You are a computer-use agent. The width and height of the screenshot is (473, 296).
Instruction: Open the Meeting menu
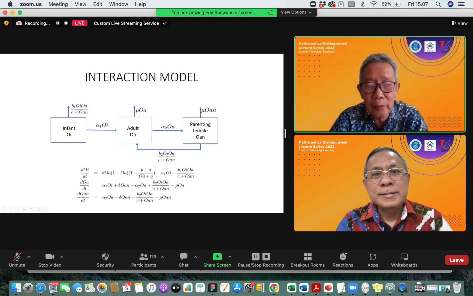click(58, 4)
